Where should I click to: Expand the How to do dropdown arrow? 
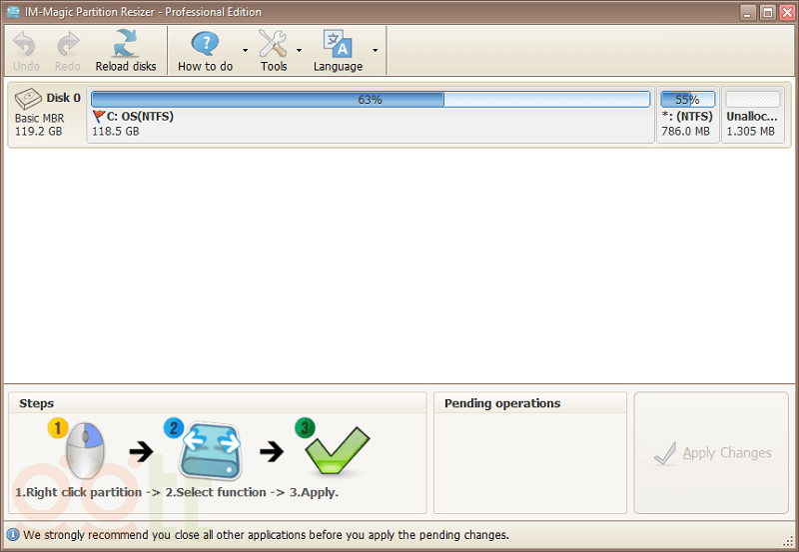pyautogui.click(x=245, y=50)
